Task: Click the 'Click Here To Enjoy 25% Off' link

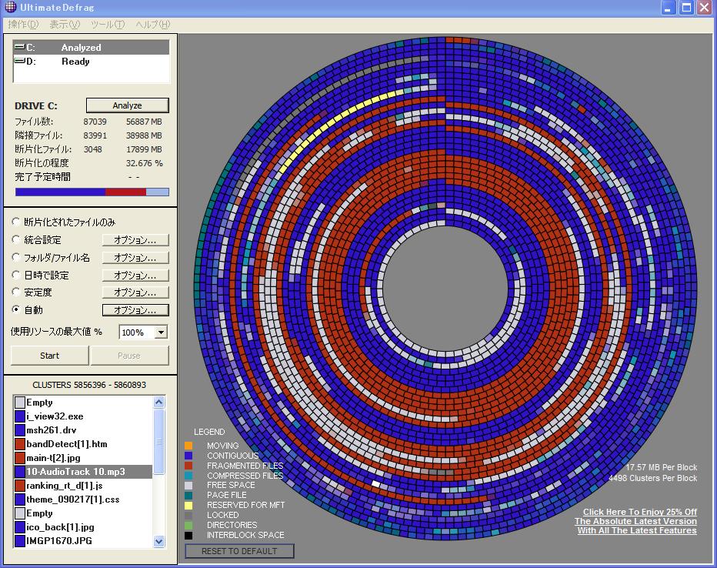Action: [x=640, y=512]
